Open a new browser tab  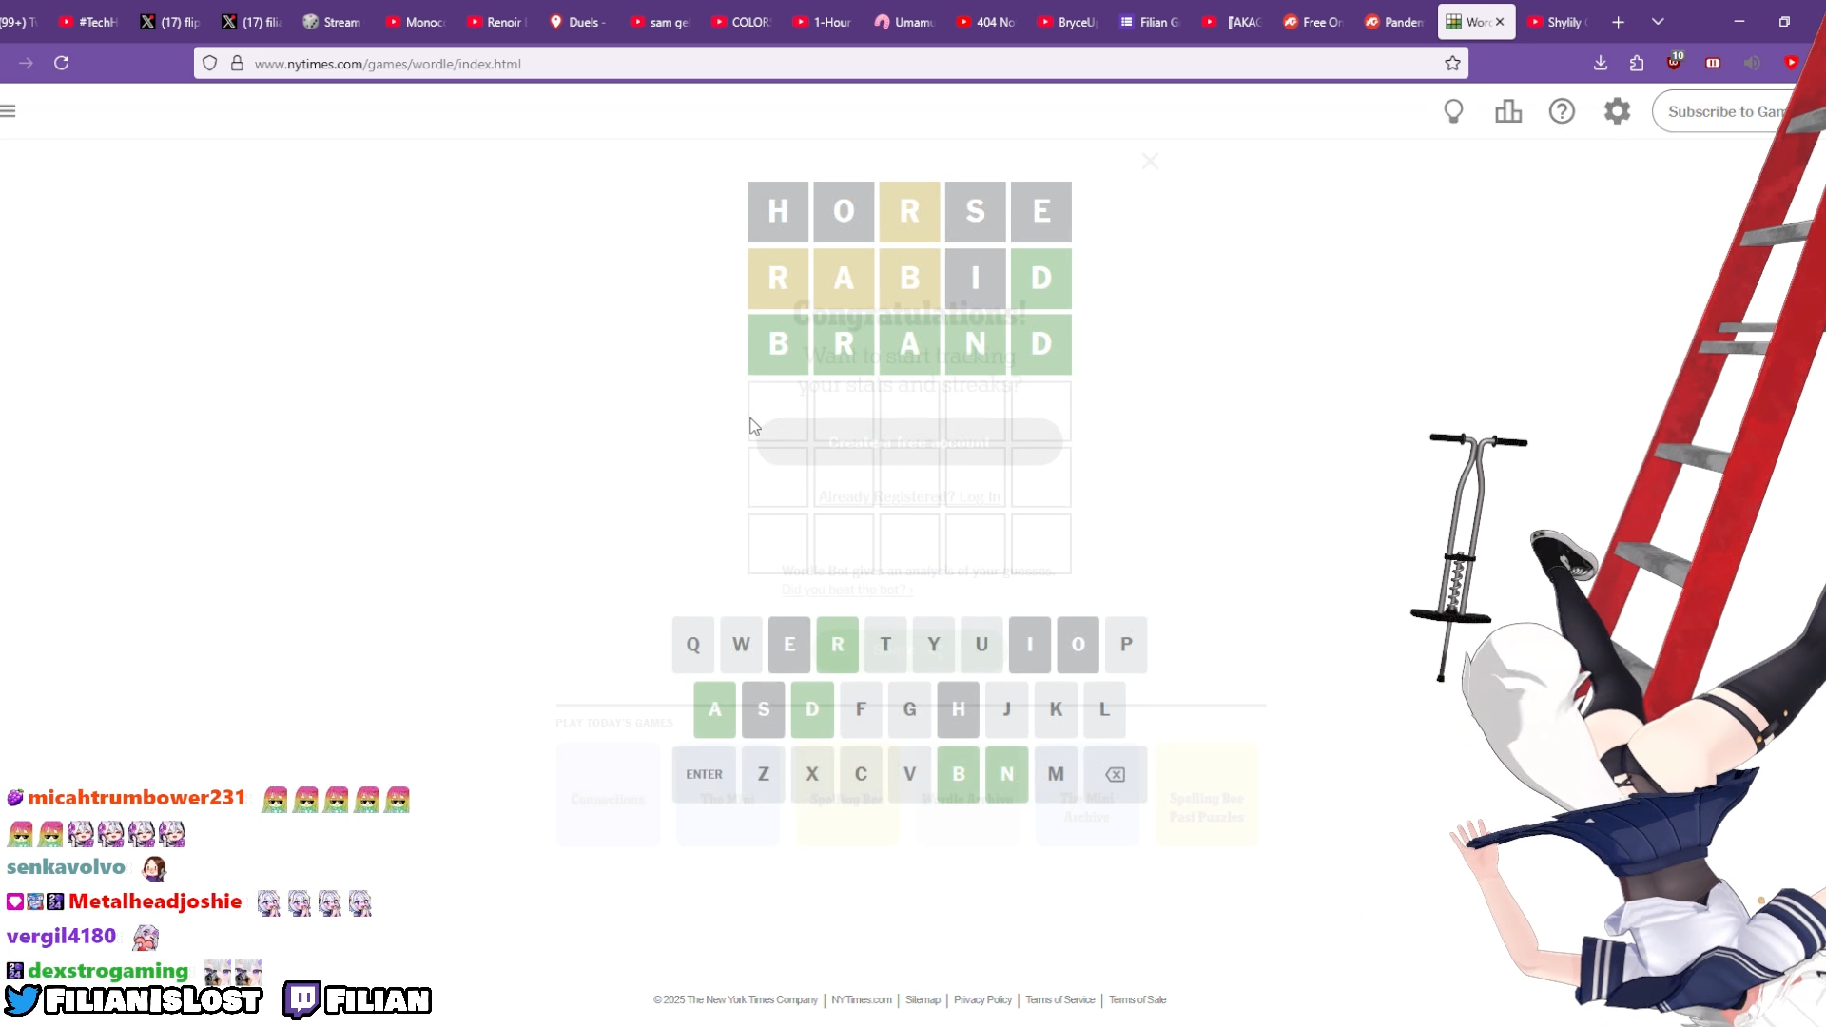1618,22
